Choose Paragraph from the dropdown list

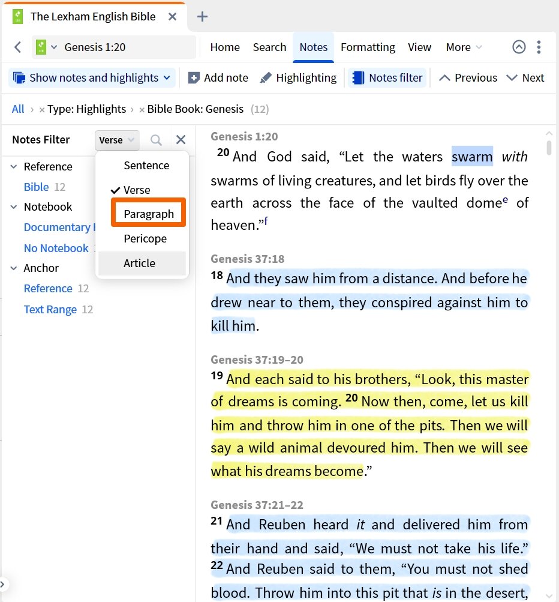pos(149,214)
